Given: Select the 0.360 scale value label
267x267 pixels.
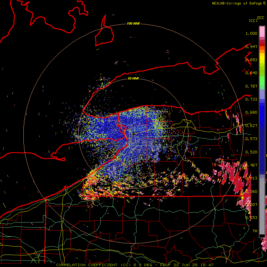Looking at the screenshot, I should [x=251, y=192].
